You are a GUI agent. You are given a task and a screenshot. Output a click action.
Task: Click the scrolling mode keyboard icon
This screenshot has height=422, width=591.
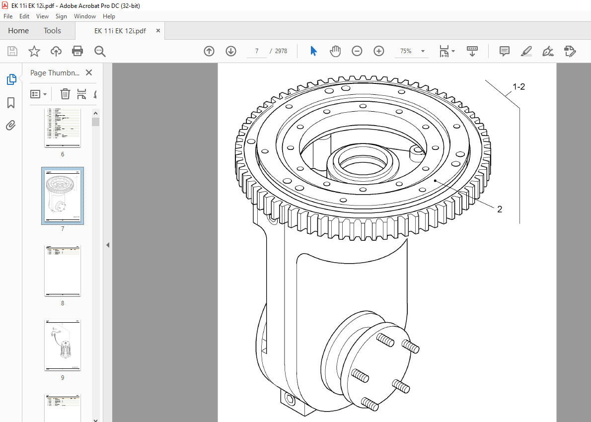coord(472,51)
